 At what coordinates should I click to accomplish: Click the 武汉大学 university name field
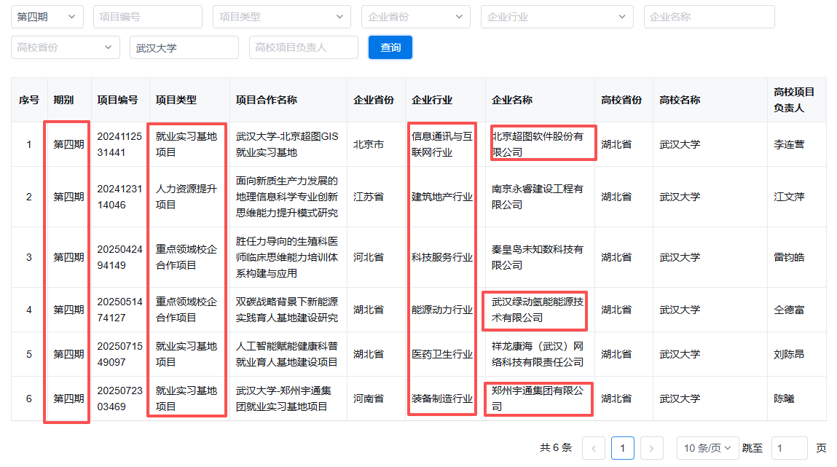click(x=184, y=47)
